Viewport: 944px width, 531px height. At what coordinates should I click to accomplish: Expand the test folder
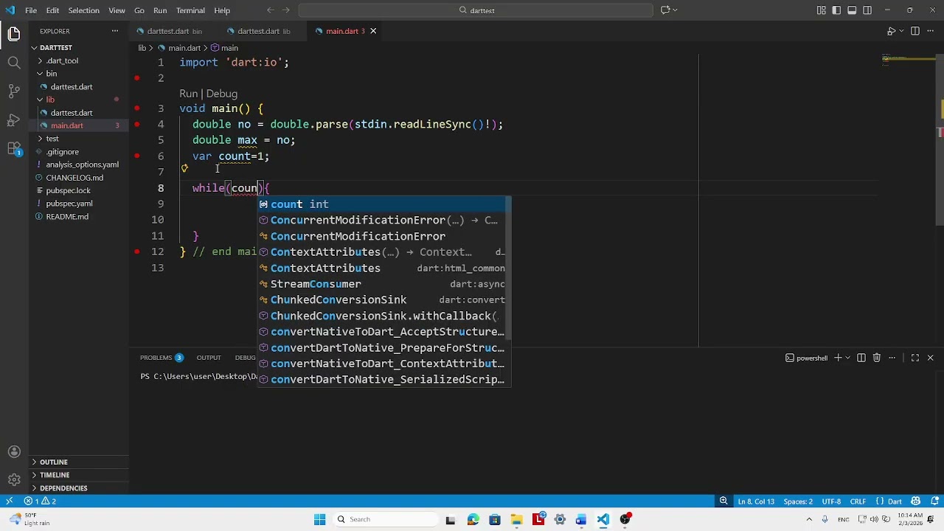coord(52,139)
